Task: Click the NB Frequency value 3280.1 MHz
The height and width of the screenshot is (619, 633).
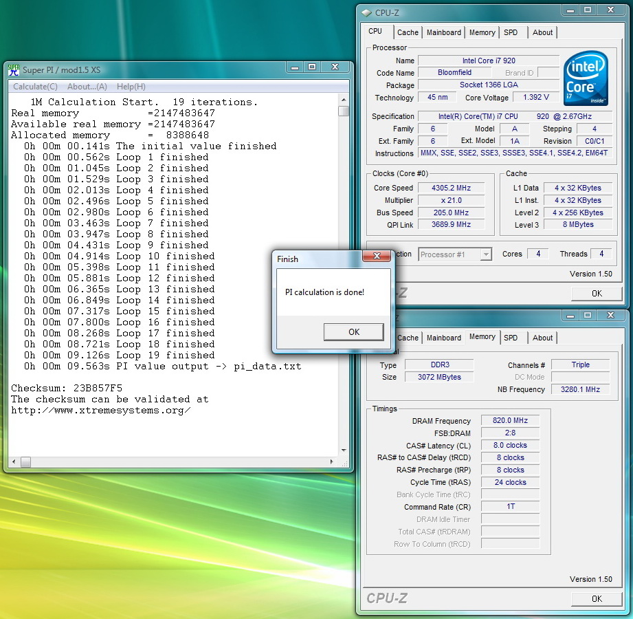Action: tap(581, 389)
